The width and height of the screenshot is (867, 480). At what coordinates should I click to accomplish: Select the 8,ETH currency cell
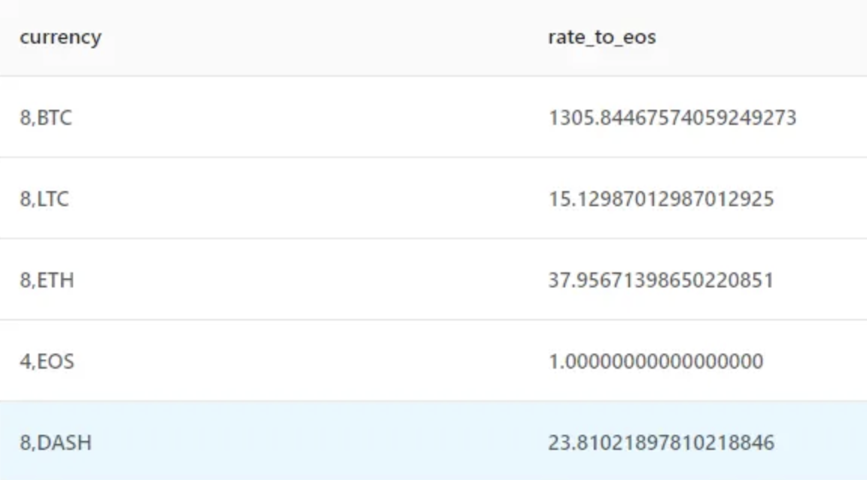coord(47,281)
